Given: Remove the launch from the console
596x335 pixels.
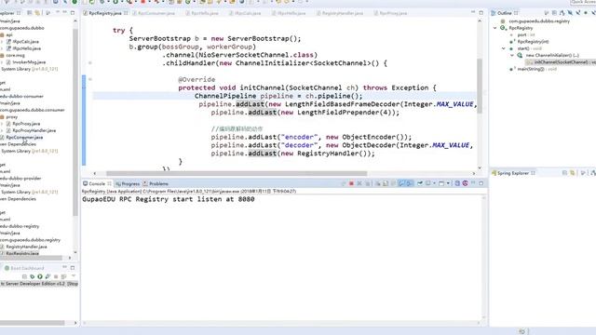Looking at the screenshot, I should [x=359, y=183].
